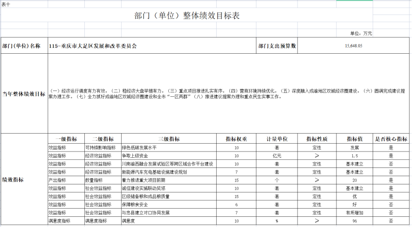Select the ≥ symbol in 争取上级资金 row
412x227 pixels.
point(317,156)
